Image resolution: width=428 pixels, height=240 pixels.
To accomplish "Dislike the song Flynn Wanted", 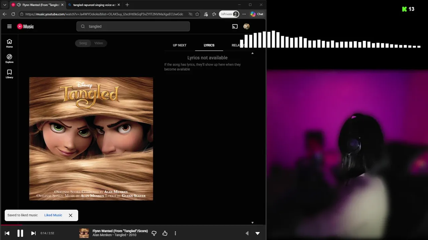I will click(154, 233).
